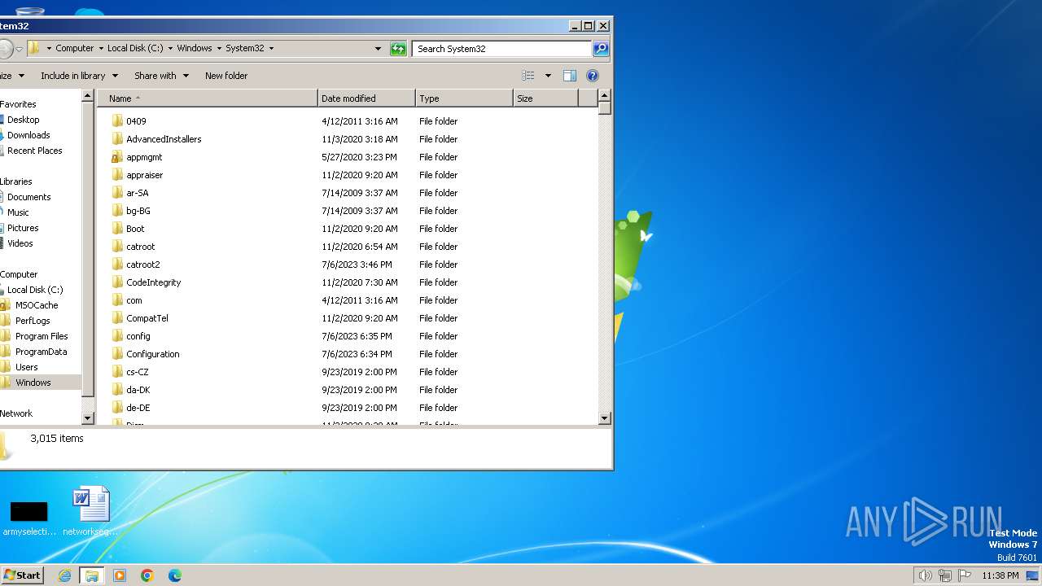Select Network in navigation pane
The height and width of the screenshot is (586, 1042).
(x=16, y=413)
